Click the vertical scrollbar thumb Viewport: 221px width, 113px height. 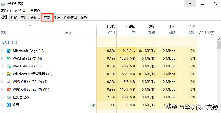219,45
